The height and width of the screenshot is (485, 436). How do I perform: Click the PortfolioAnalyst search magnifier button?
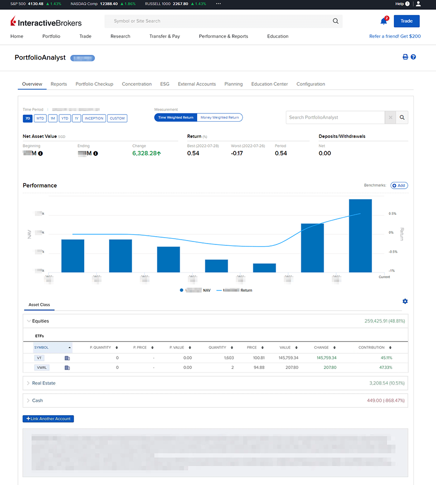(x=402, y=117)
